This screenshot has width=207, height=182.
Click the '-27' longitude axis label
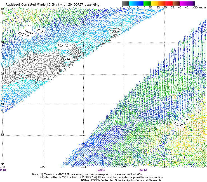tap(43, 167)
